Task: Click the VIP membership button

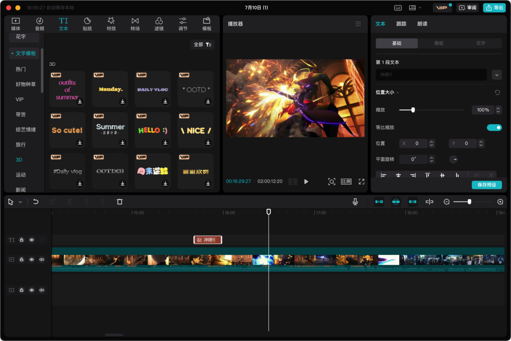Action: (x=442, y=8)
